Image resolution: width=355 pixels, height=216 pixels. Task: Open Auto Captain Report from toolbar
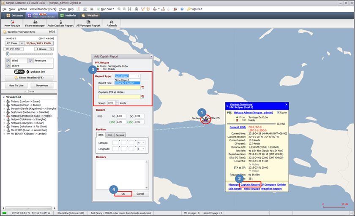click(x=60, y=23)
